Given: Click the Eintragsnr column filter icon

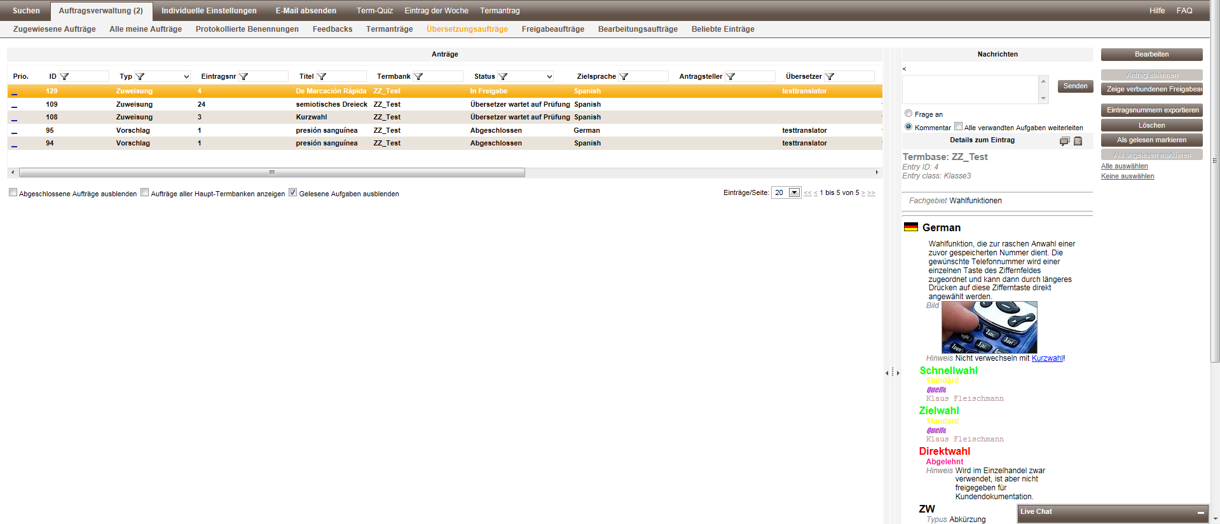Looking at the screenshot, I should click(243, 76).
